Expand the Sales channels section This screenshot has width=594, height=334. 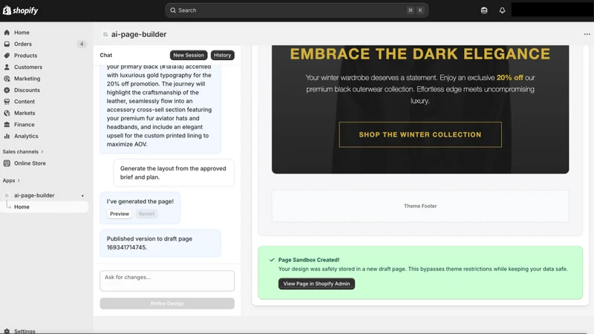23,151
